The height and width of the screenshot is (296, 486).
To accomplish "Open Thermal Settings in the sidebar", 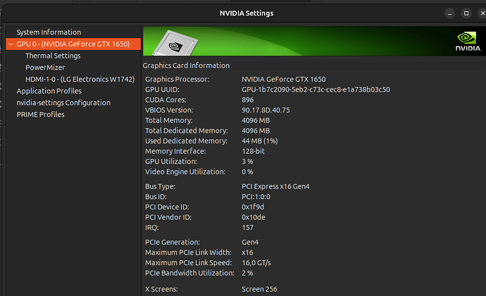I will pos(53,56).
